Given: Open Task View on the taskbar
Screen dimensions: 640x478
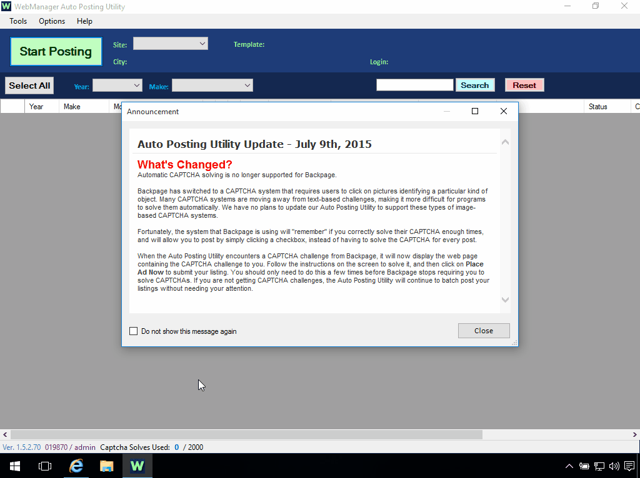Looking at the screenshot, I should [45, 466].
